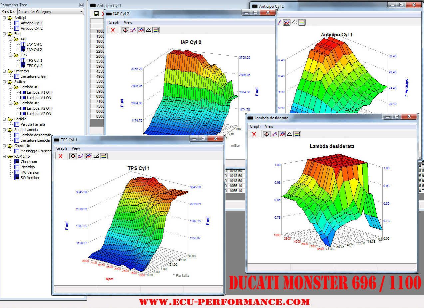This screenshot has width=424, height=308.
Task: Select Anticipo Cyl 2 in the parameter tree
Action: [x=32, y=28]
